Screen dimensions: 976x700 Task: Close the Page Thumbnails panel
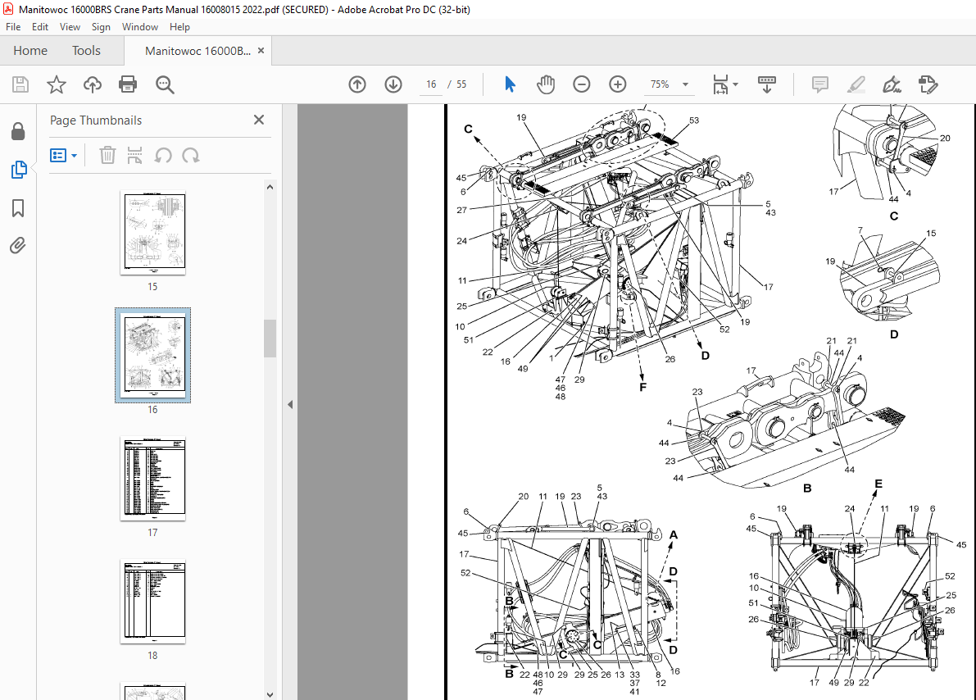point(259,120)
